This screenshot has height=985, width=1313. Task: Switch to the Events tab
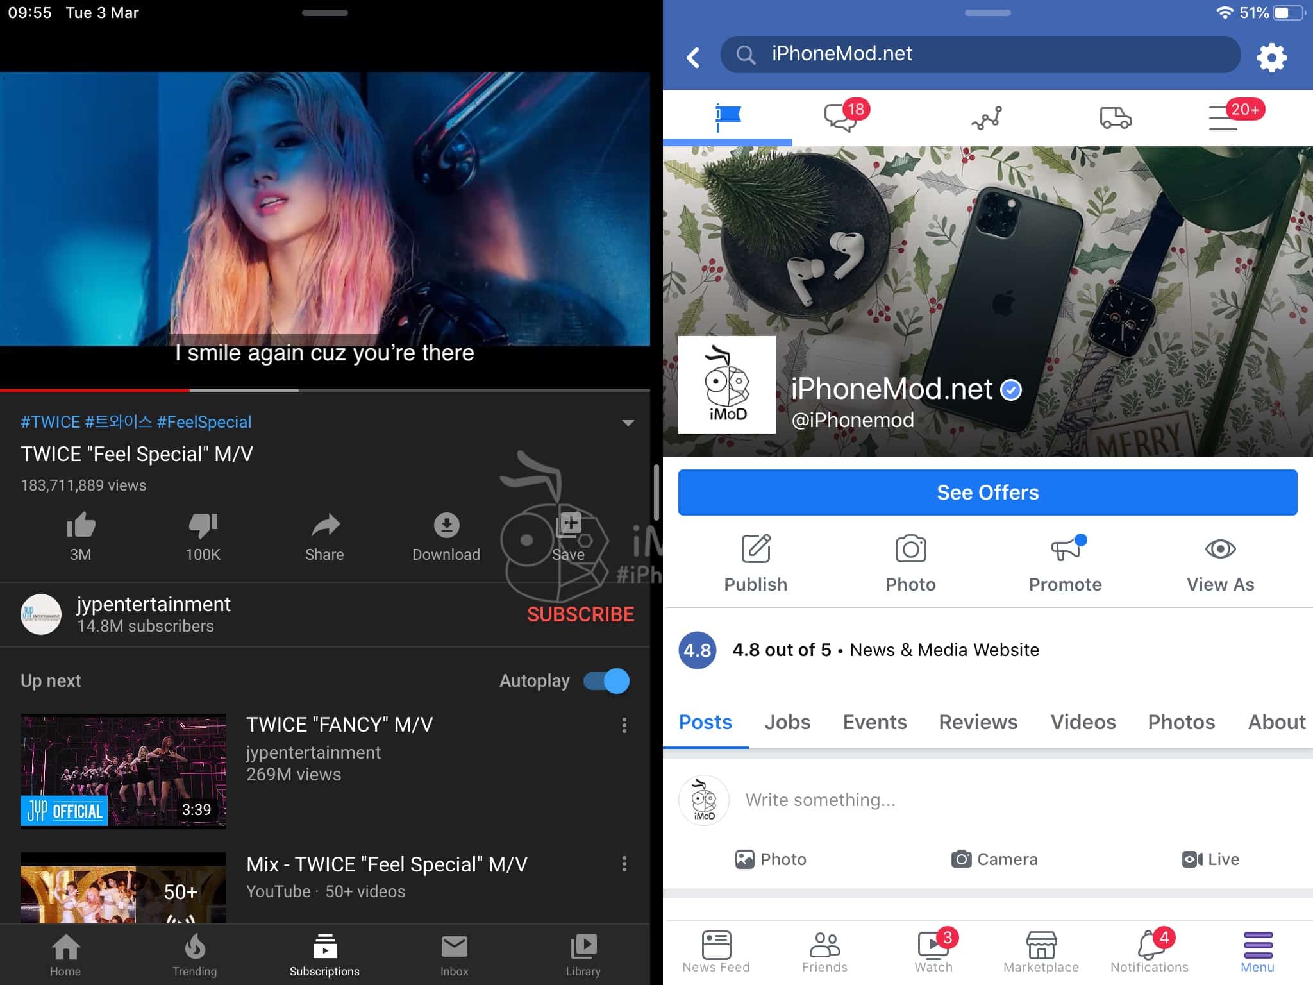(874, 722)
